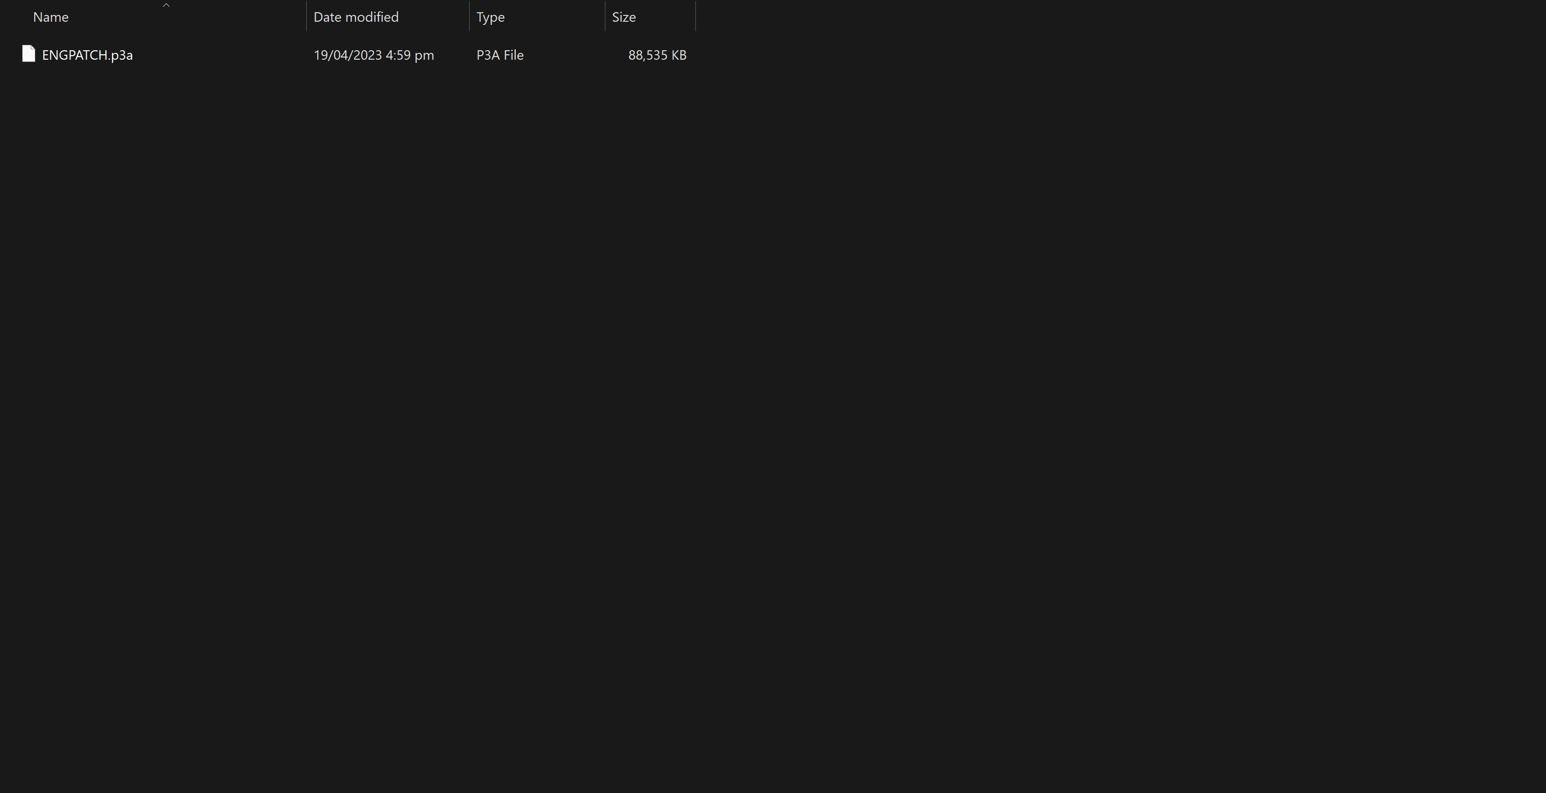1546x793 pixels.
Task: Sort by the Type column header
Action: click(x=490, y=17)
